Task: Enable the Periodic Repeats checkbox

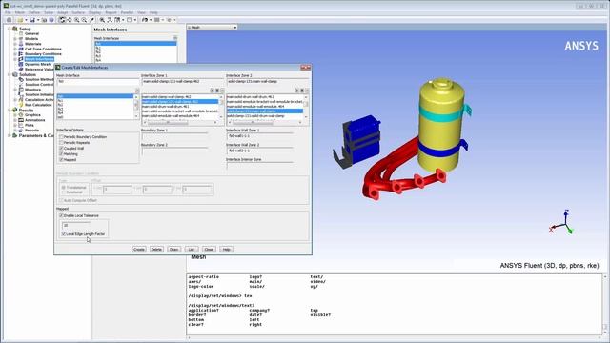Action: 61,143
